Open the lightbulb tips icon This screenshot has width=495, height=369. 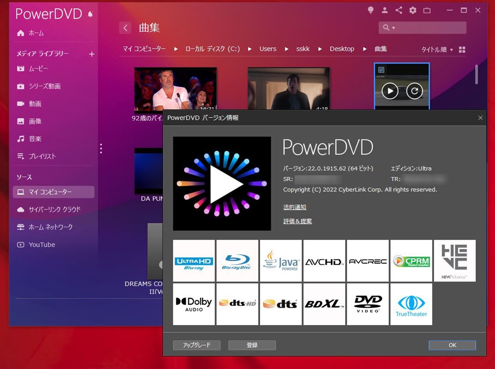(371, 10)
